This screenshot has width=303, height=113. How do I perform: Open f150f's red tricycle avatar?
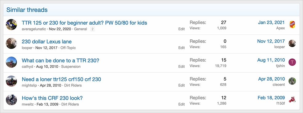292,100
